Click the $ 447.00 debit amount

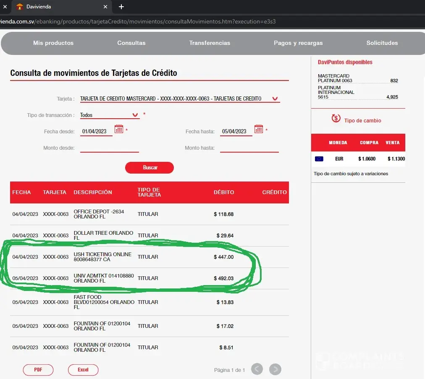pos(223,257)
